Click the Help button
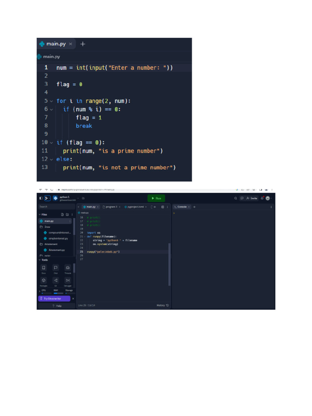312x416 pixels. coord(57,306)
